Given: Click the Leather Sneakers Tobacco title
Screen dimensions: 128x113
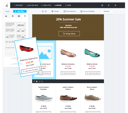Looking at the screenshot, I should tap(68, 88).
